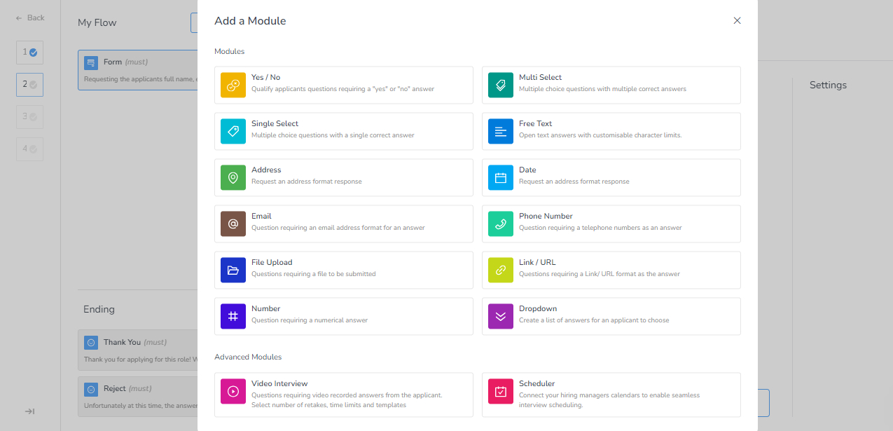
Task: Select the Number hash icon
Action: tap(233, 316)
